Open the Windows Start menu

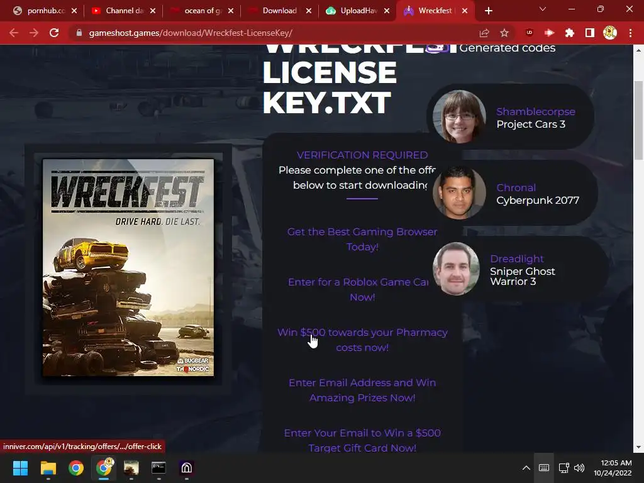click(x=20, y=468)
